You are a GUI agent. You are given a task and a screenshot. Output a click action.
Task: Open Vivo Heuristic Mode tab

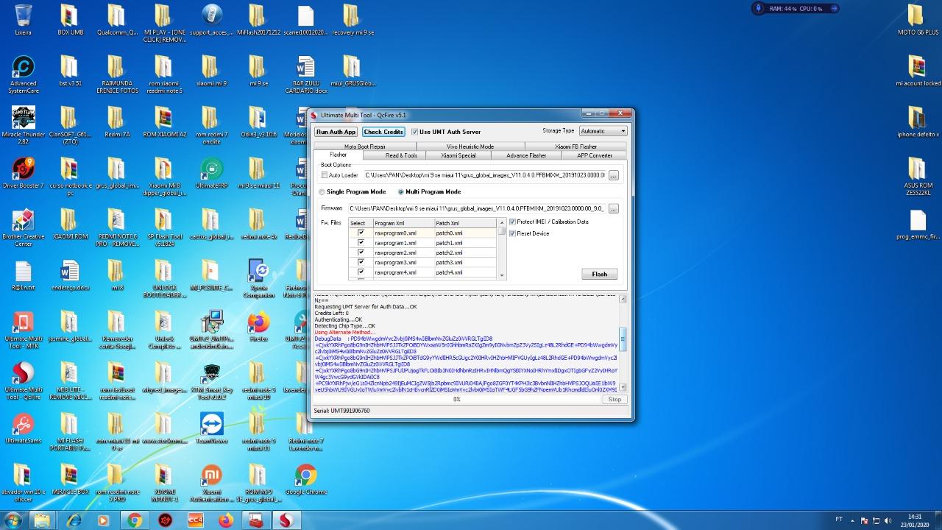click(x=470, y=146)
